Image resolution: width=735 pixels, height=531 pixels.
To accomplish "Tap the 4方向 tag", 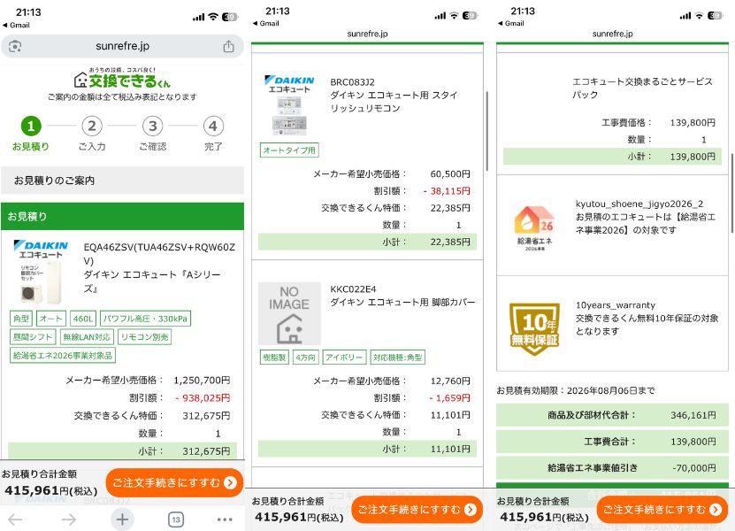I will [x=306, y=358].
